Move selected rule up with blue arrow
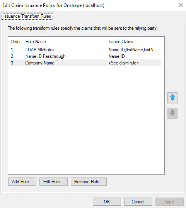 click(x=172, y=98)
